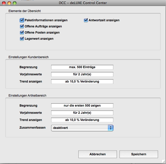Click Trend anzeigen field in Kundenbereich
Viewport: 166px width, 164px height.
tap(82, 81)
